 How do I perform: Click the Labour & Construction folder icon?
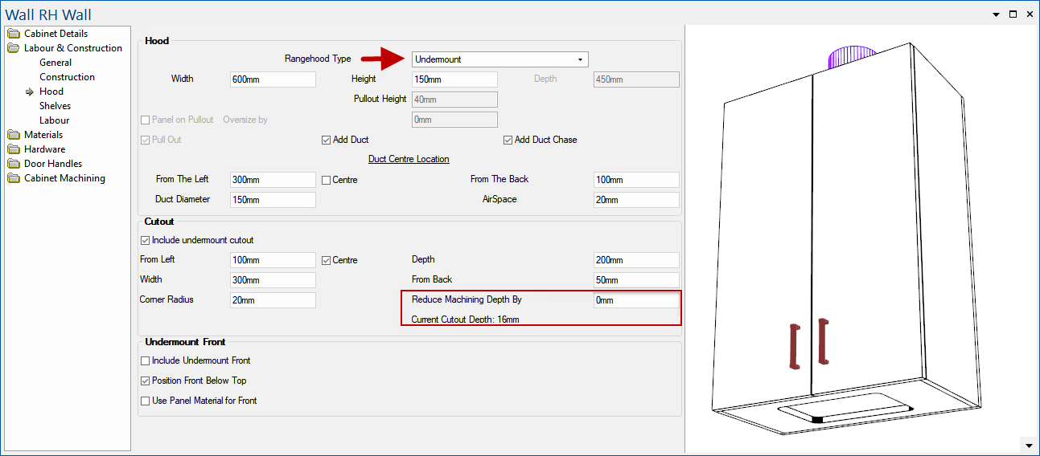14,48
